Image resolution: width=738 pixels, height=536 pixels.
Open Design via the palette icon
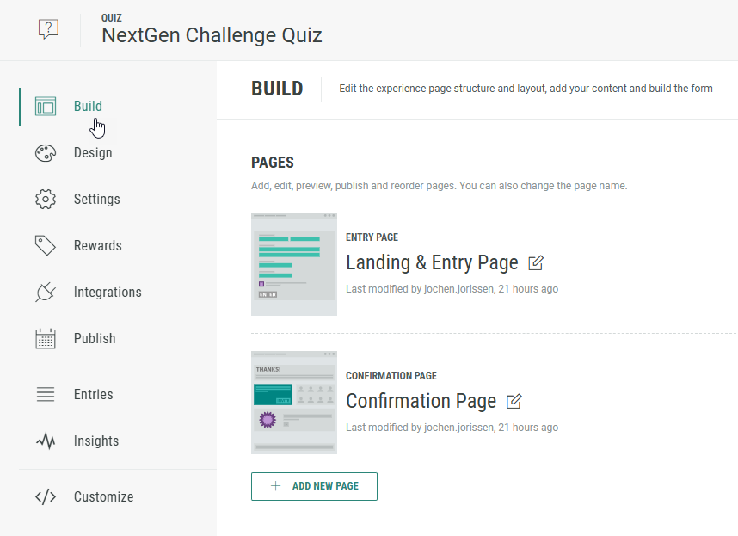pyautogui.click(x=46, y=153)
